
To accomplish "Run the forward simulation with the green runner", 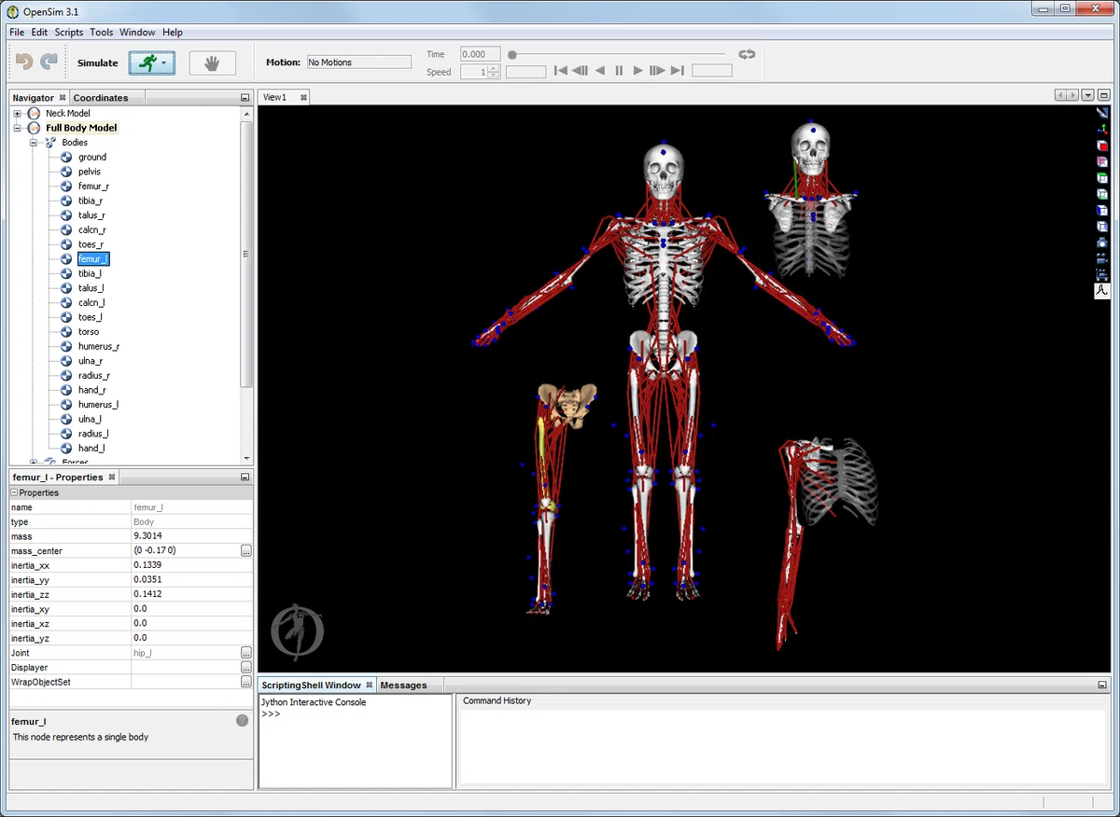I will [x=147, y=62].
